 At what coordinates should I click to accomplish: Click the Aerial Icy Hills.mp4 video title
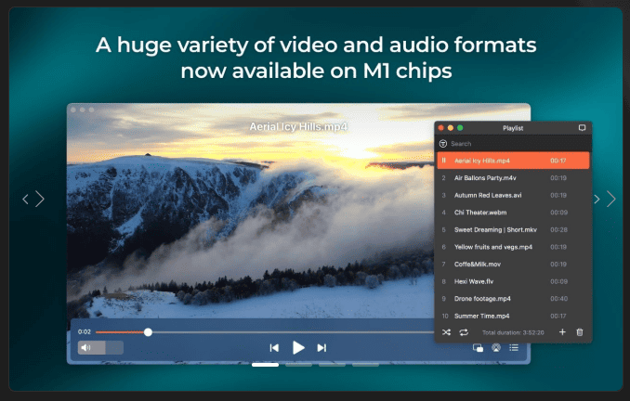[x=298, y=127]
